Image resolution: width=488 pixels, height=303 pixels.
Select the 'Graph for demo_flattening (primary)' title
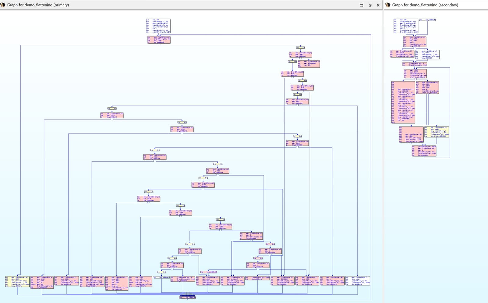click(38, 5)
